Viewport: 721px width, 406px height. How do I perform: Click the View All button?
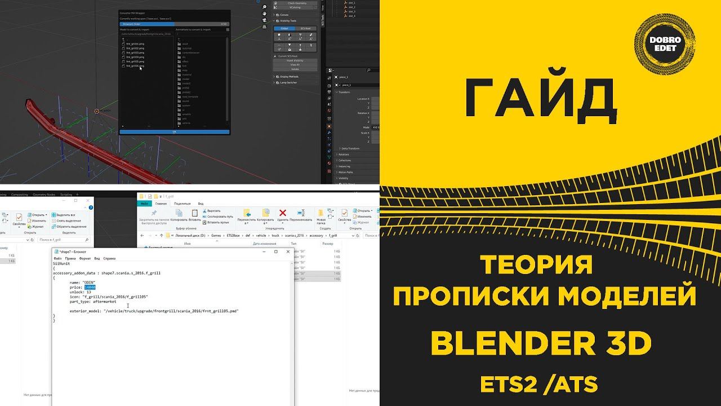(295, 64)
